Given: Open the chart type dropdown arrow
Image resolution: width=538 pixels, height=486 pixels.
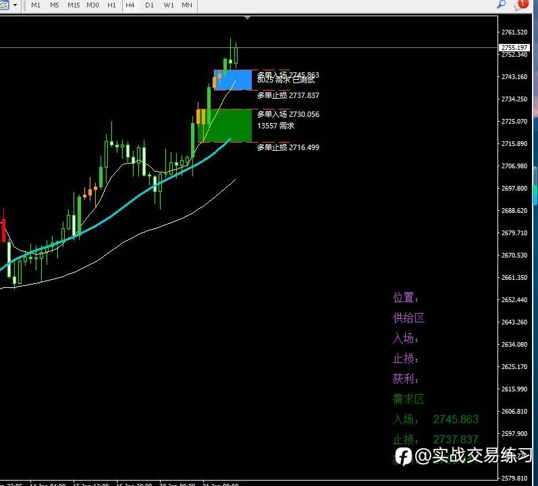Looking at the screenshot, I should [15, 5].
